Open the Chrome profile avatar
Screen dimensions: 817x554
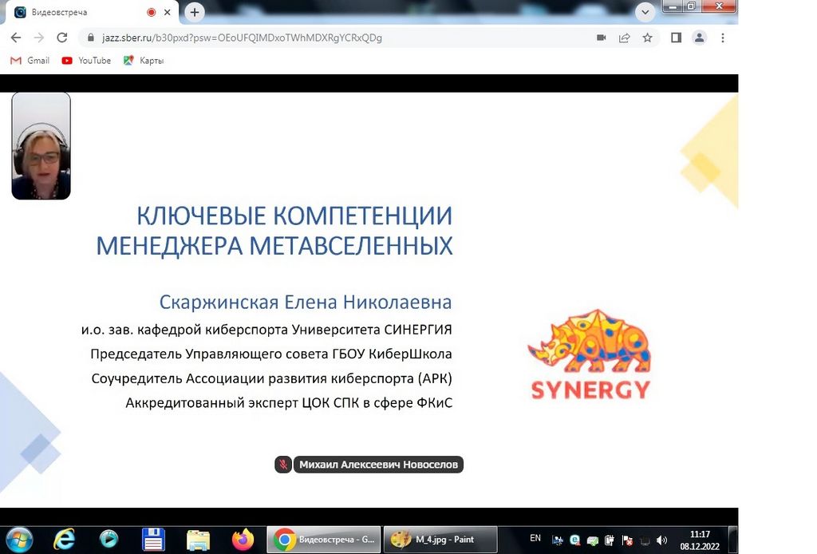click(699, 38)
